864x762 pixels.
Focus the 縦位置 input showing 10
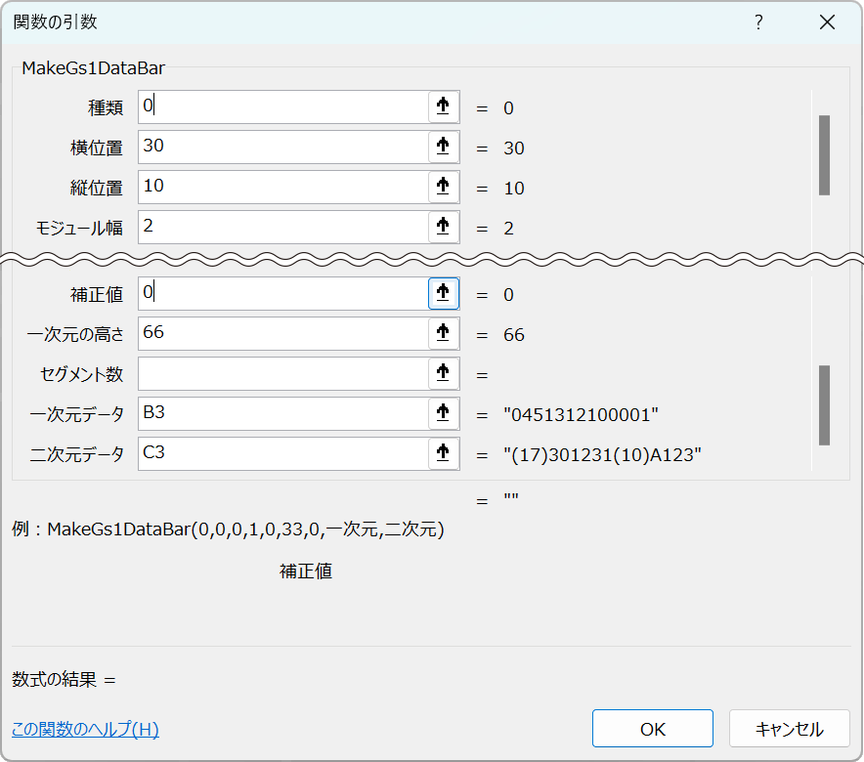pos(283,188)
